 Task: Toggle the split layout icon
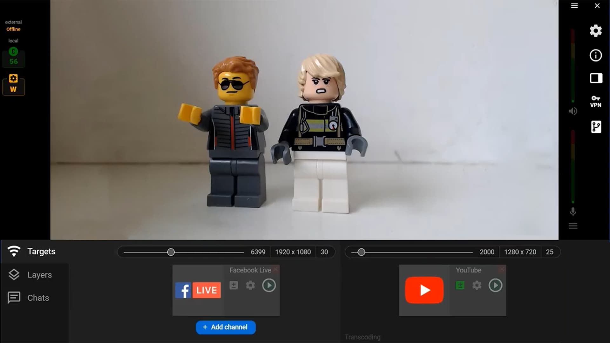[596, 78]
